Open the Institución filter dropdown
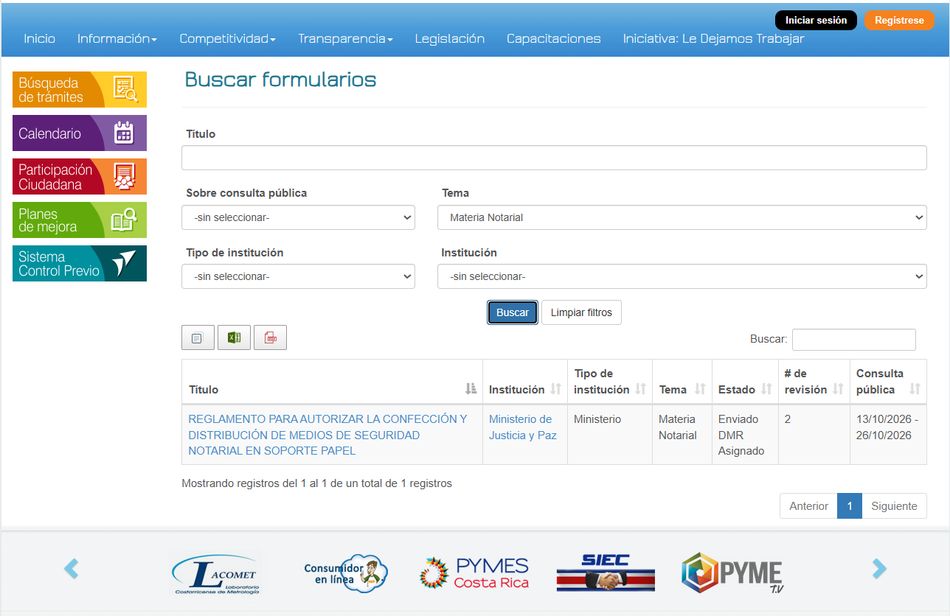This screenshot has width=950, height=616. pyautogui.click(x=682, y=276)
